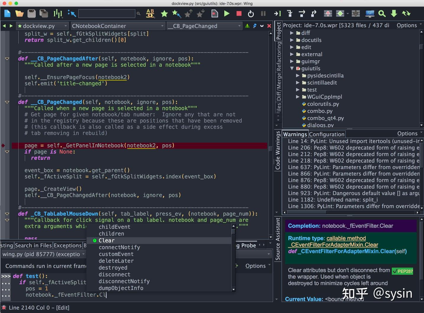Open a file using the folder icon
Viewport: 424px width, 313px height.
click(x=19, y=13)
